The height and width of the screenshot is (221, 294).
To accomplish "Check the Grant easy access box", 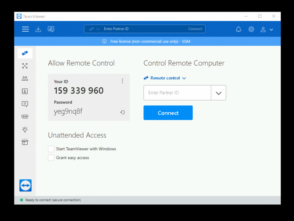I will (x=51, y=158).
